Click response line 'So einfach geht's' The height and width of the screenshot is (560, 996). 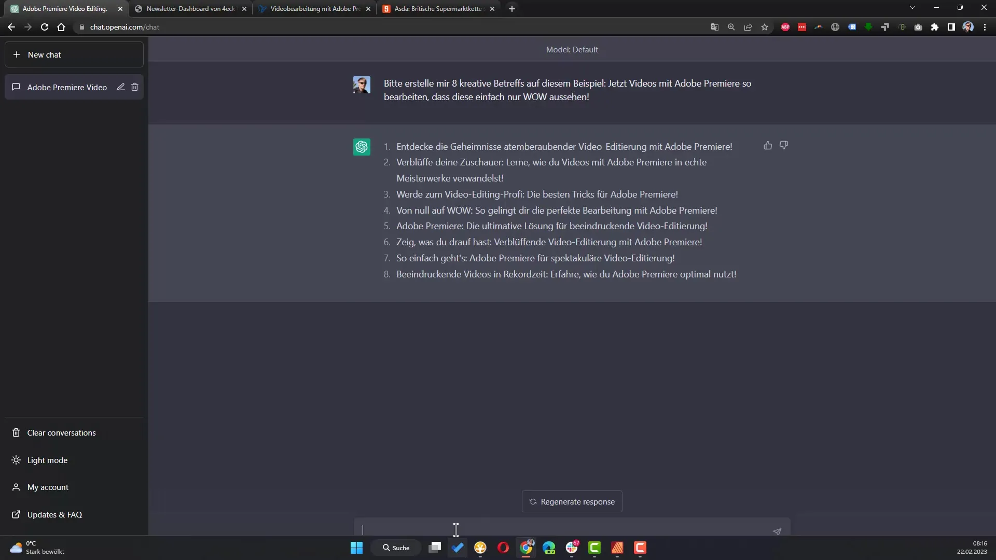(535, 258)
